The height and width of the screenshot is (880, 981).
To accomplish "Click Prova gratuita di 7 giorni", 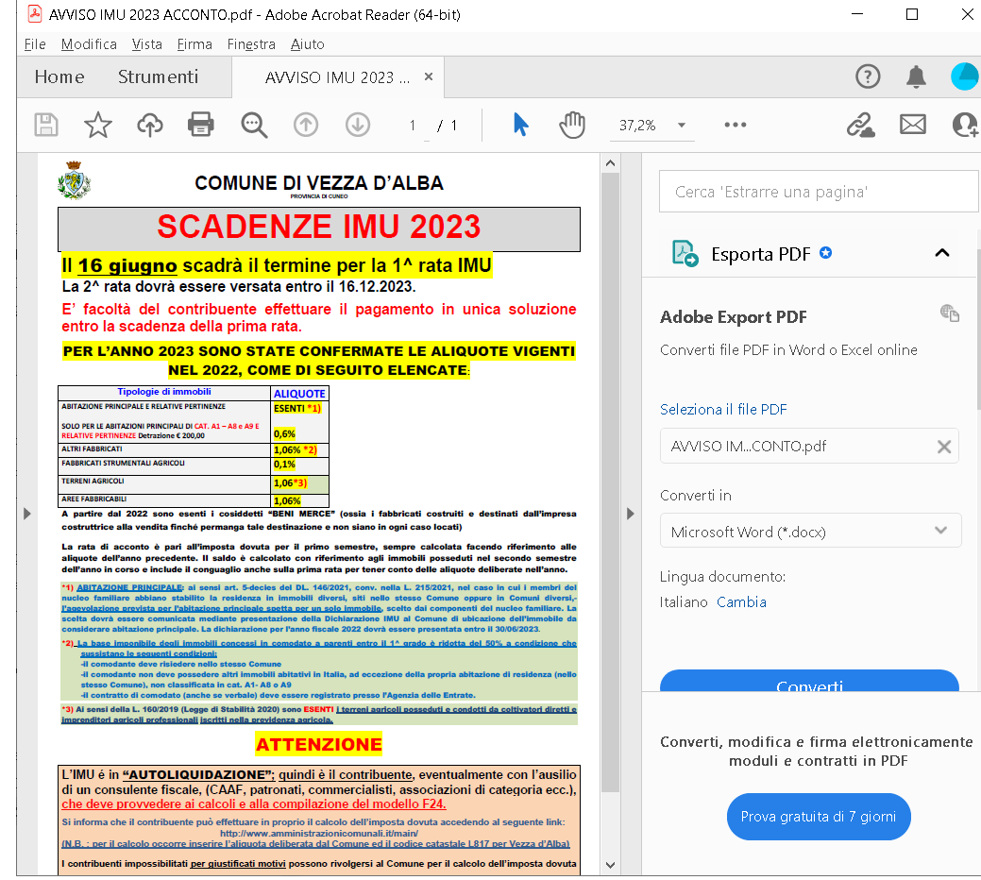I will (818, 817).
